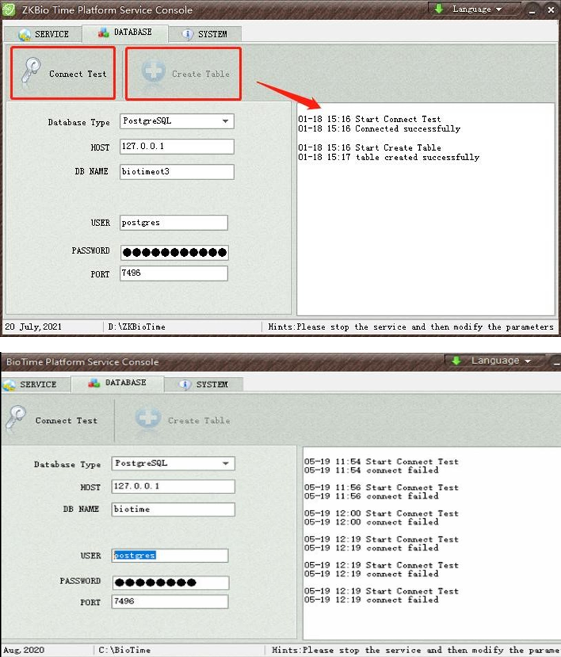Switch to SYSTEM tab in lower BioTime window
Screen dimensions: 561x657
tap(204, 385)
